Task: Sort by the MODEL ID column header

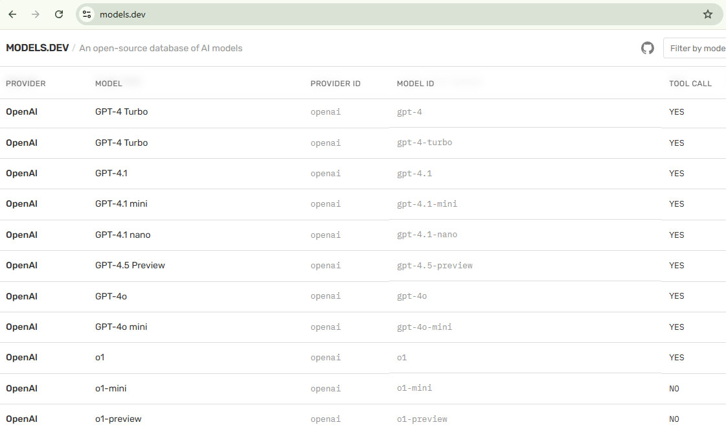Action: pyautogui.click(x=415, y=84)
